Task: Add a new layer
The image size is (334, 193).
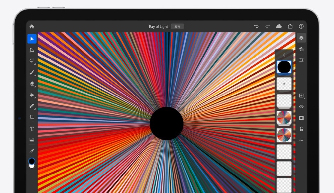Action: pos(301,96)
